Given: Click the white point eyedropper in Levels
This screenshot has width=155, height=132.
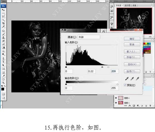Looking at the screenshot, I should [137, 79].
